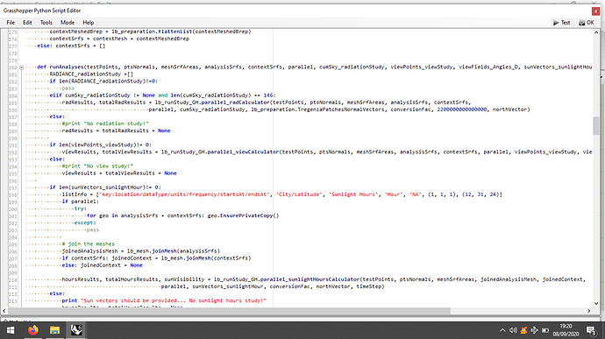The image size is (605, 339).
Task: Click the runAnalyses function name
Action: [x=67, y=67]
